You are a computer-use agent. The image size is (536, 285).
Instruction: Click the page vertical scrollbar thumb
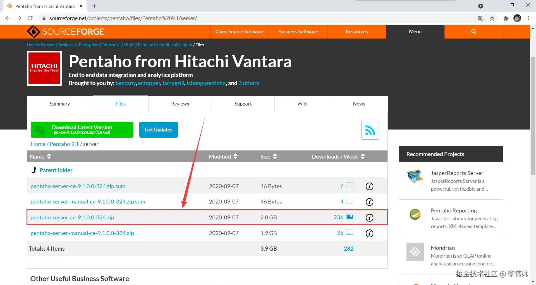click(533, 116)
